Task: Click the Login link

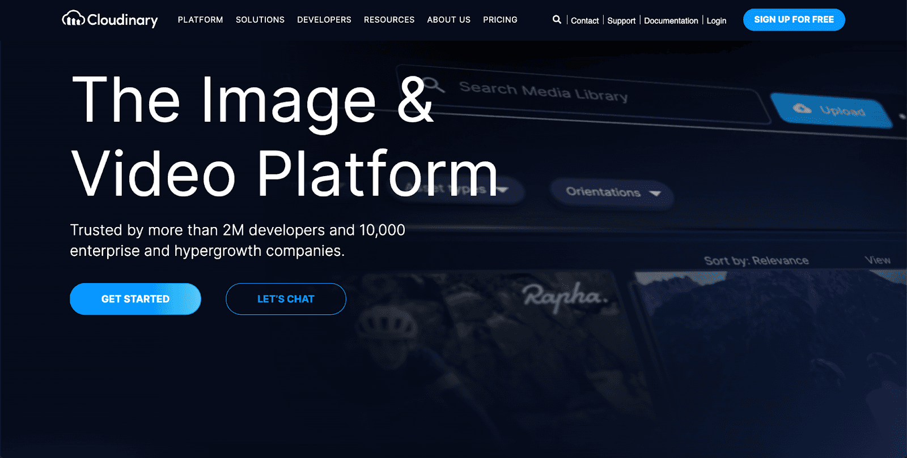Action: tap(717, 20)
